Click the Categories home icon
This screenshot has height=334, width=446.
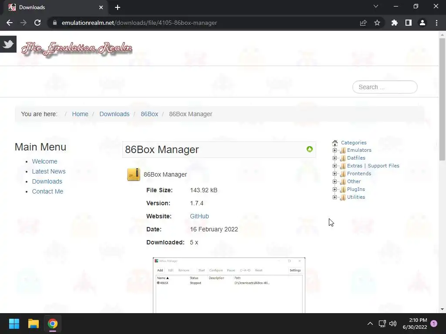coord(335,143)
